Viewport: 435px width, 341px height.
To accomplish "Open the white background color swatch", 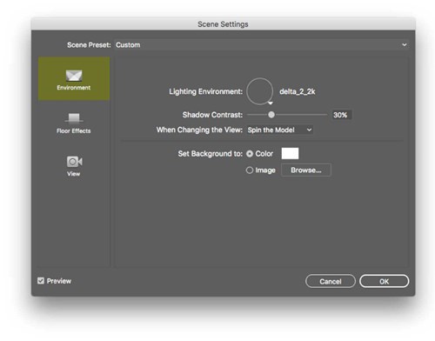I will (x=290, y=153).
